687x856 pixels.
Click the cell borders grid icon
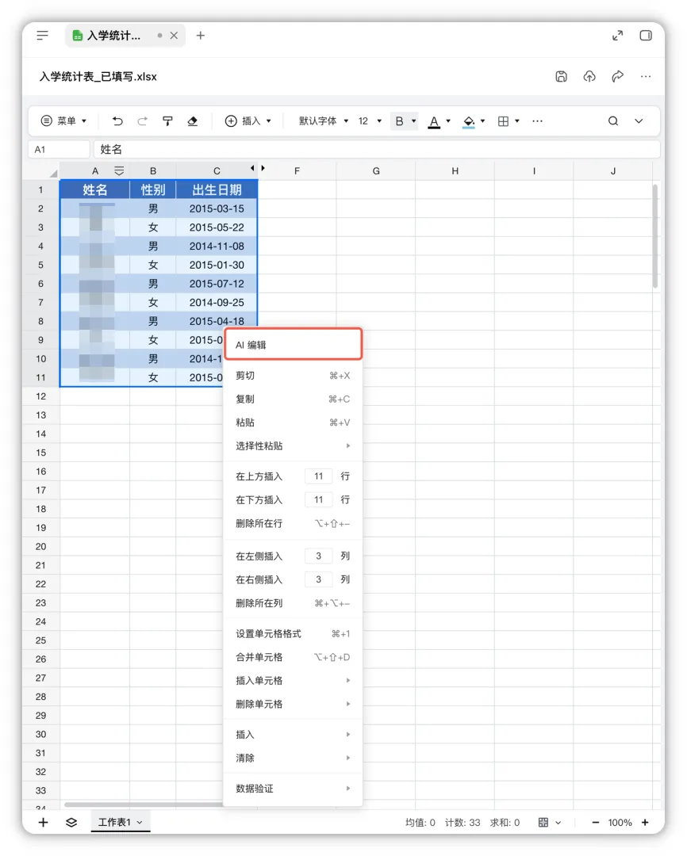(x=504, y=121)
